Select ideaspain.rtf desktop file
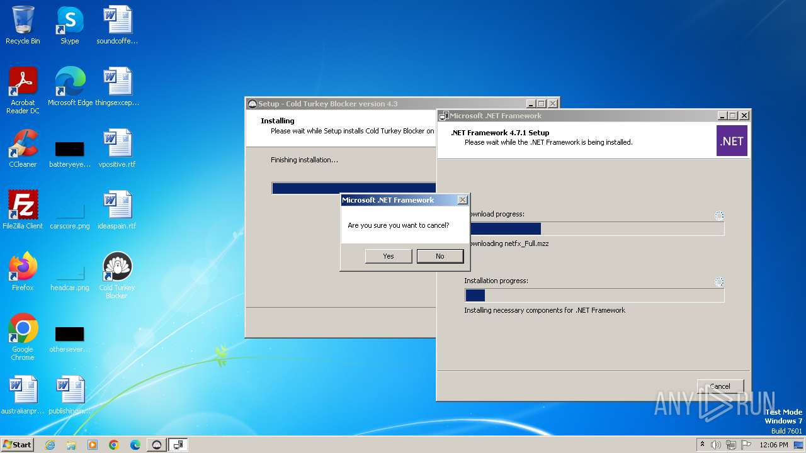Screen dimensions: 806x453 [x=117, y=210]
